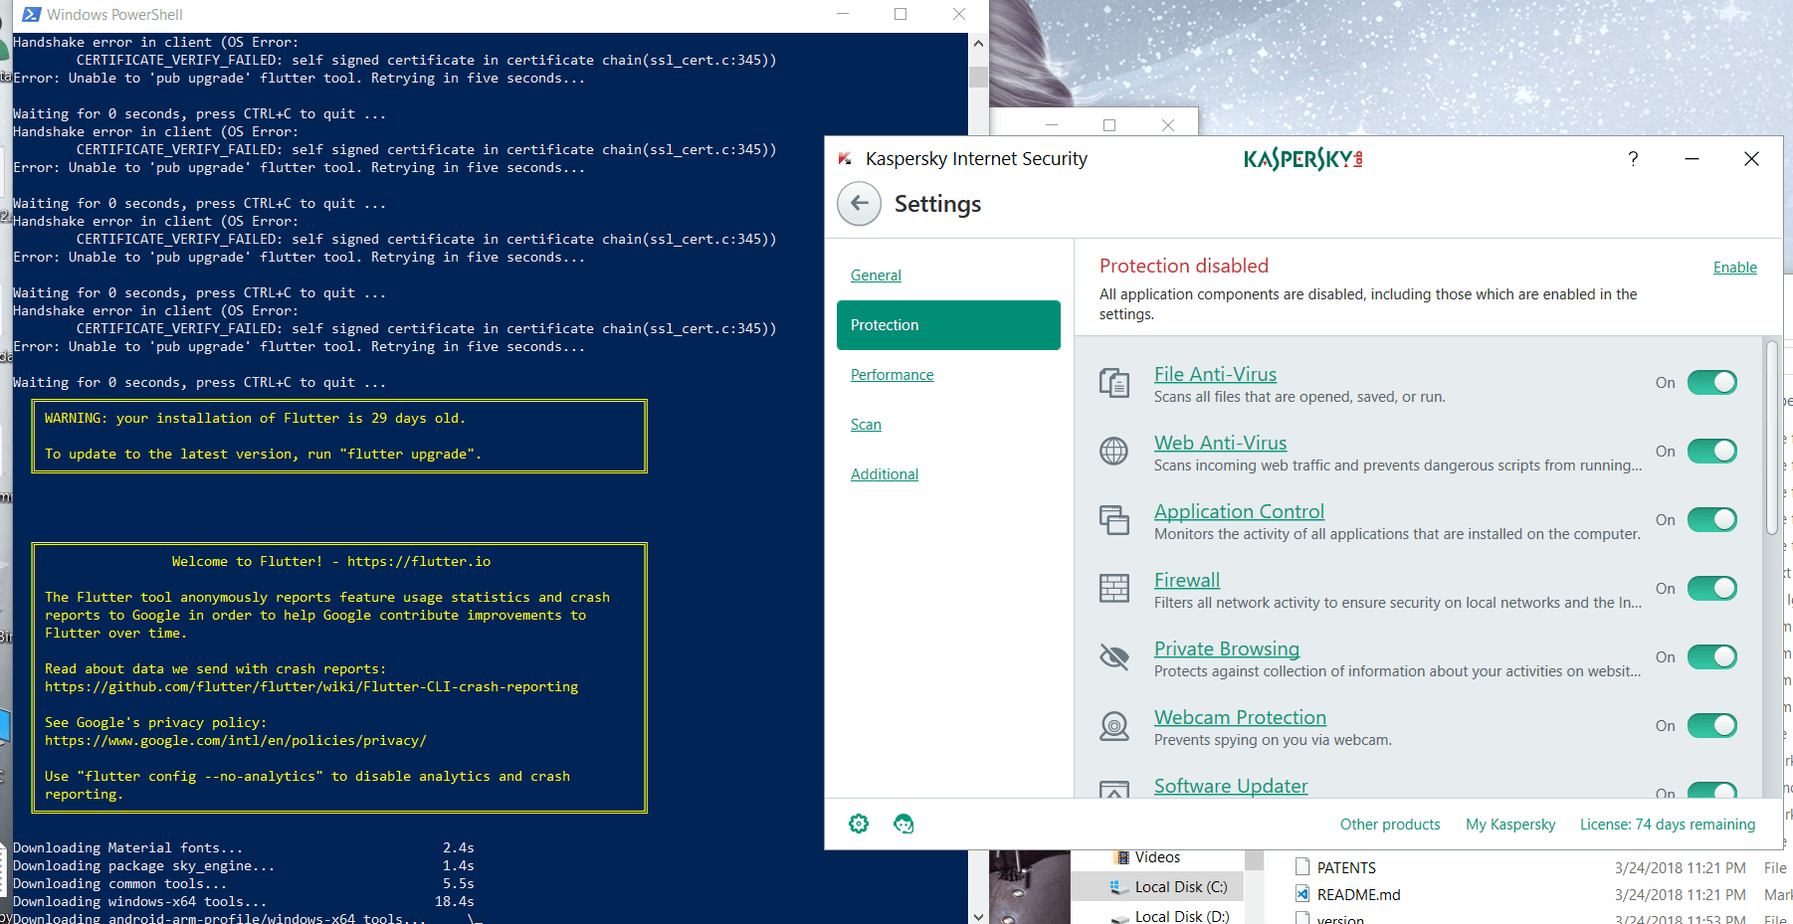This screenshot has height=924, width=1793.
Task: Toggle Webcam Protection switch
Action: tap(1712, 726)
